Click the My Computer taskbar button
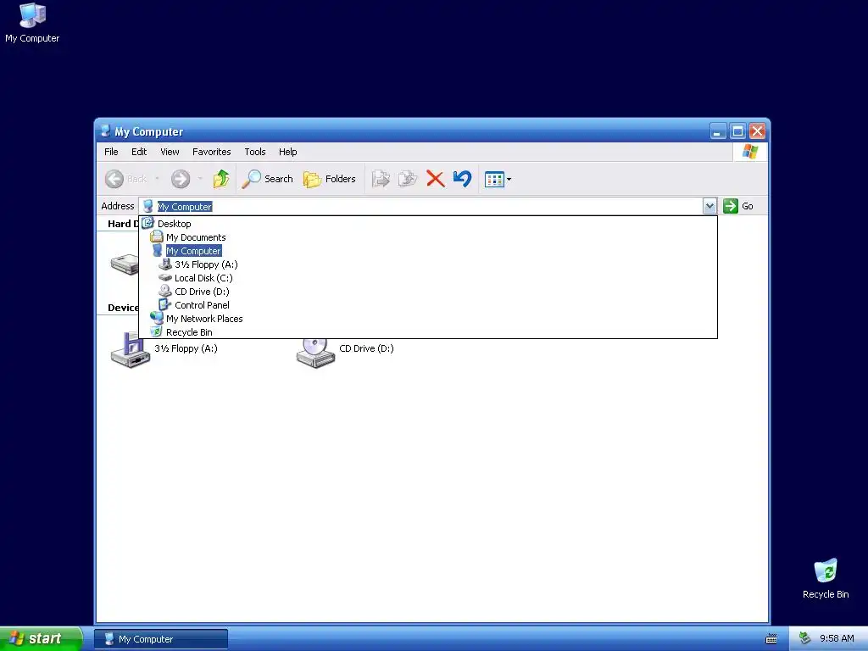 pos(160,639)
